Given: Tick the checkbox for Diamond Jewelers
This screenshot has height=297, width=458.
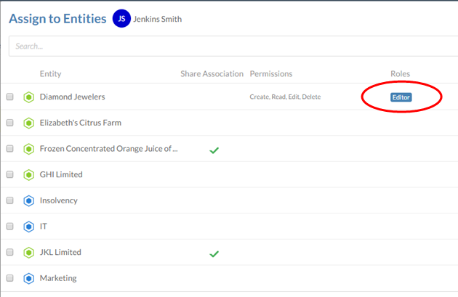Looking at the screenshot, I should point(10,97).
